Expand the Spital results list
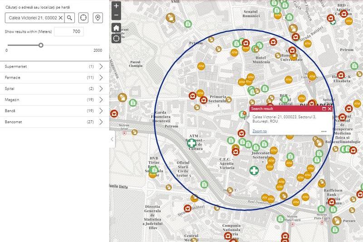The image size is (363, 242). coord(101,89)
